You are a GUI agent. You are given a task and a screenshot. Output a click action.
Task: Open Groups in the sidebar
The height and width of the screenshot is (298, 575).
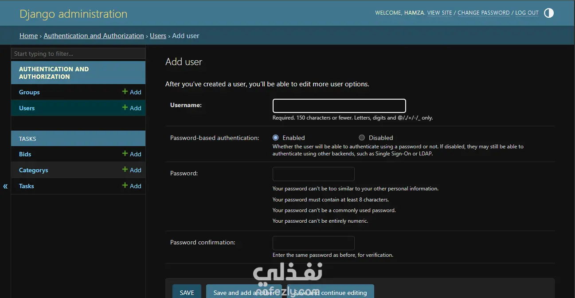tap(29, 92)
